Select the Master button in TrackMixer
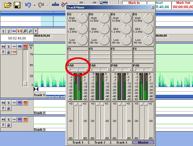The height and width of the screenshot is (146, 193). click(x=143, y=142)
